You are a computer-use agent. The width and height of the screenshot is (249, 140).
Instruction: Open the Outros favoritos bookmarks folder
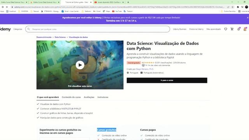pos(228,11)
